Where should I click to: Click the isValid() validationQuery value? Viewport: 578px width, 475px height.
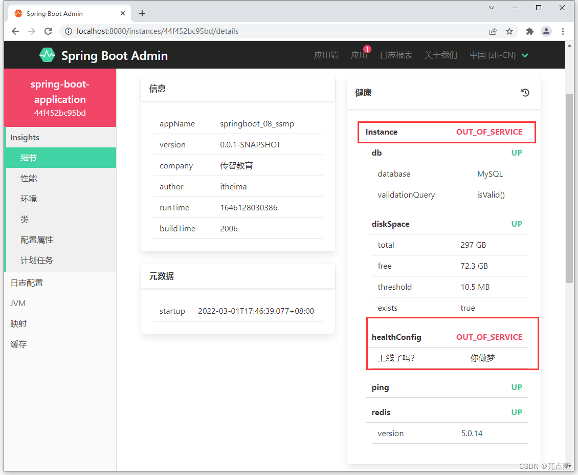491,195
